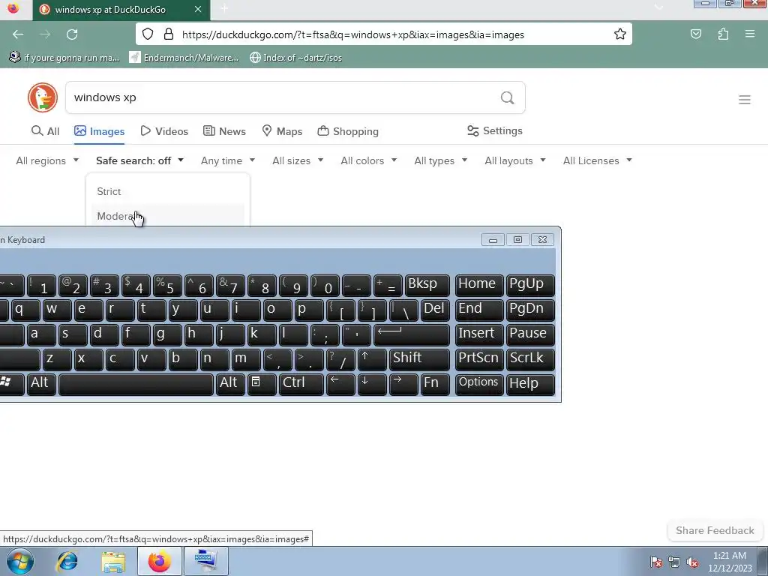Choose Strict in the safe search menu
Viewport: 768px width, 576px height.
point(168,191)
